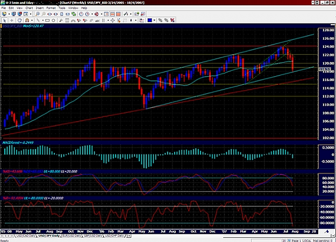Click the red X delete objects icon
This screenshot has height=242, width=336.
pos(172,20)
